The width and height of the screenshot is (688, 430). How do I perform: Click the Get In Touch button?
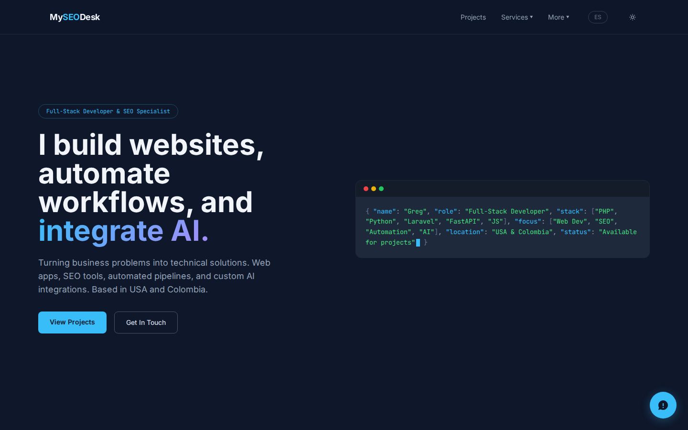[x=146, y=322]
